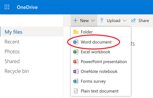Choose Excel workbook menu entry

pyautogui.click(x=101, y=52)
